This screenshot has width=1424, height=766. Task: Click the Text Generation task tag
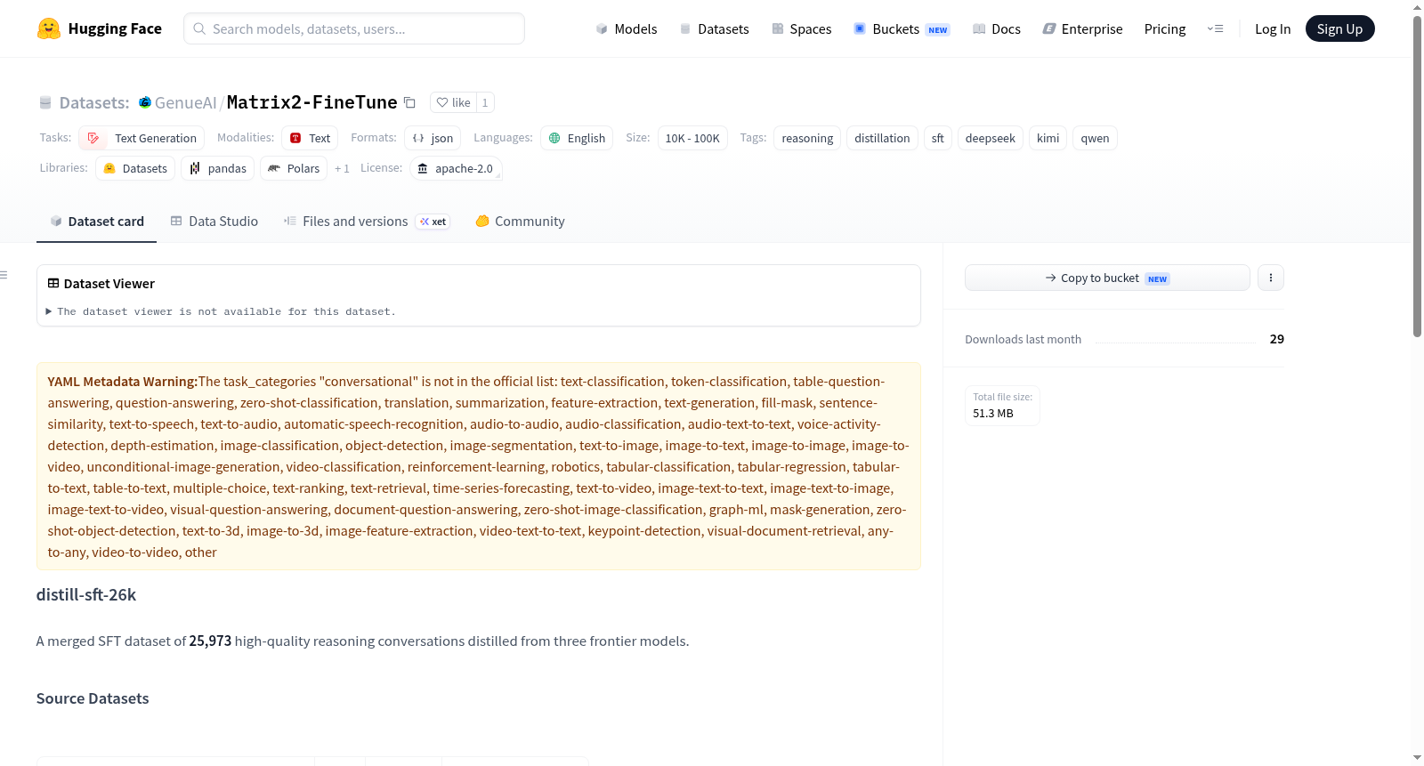pos(142,138)
